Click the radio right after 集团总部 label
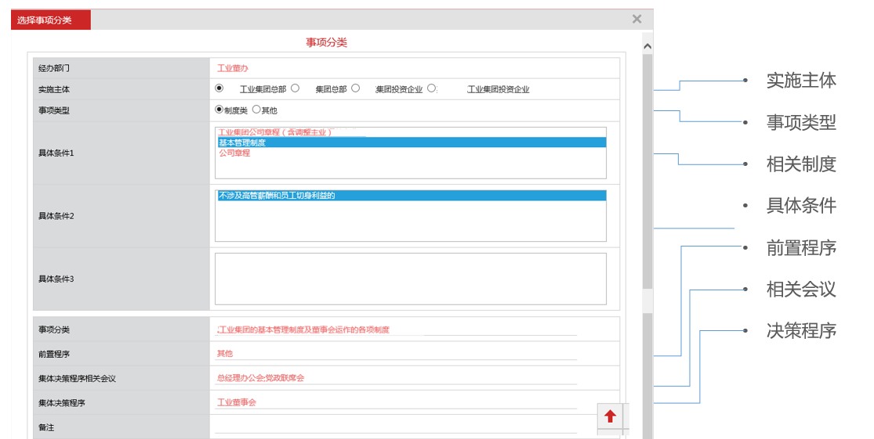This screenshot has width=874, height=439. [x=356, y=88]
